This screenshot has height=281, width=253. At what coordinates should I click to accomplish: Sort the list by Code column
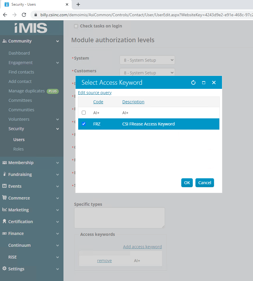[98, 102]
